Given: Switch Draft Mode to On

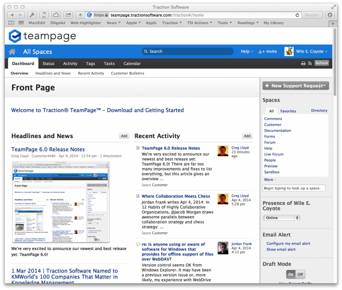Looking at the screenshot, I should [291, 274].
